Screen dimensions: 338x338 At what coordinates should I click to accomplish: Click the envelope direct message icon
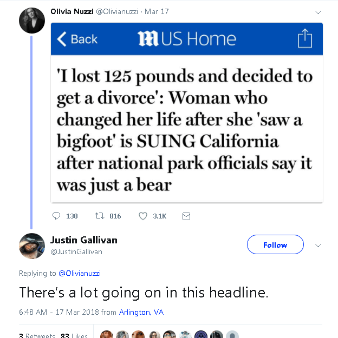[x=186, y=216]
